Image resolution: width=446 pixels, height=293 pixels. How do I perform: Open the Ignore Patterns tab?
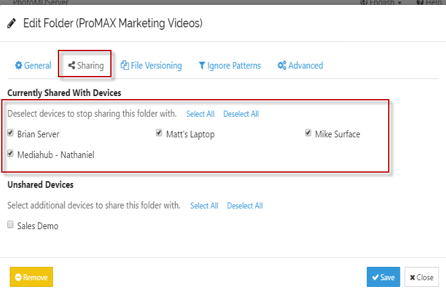pyautogui.click(x=230, y=66)
